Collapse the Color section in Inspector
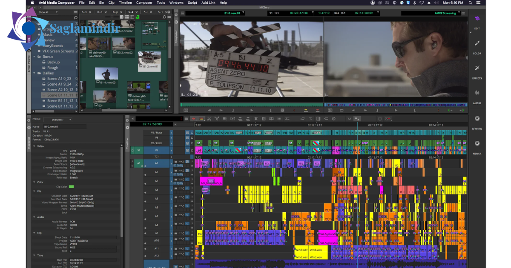The height and width of the screenshot is (268, 511). coord(34,182)
